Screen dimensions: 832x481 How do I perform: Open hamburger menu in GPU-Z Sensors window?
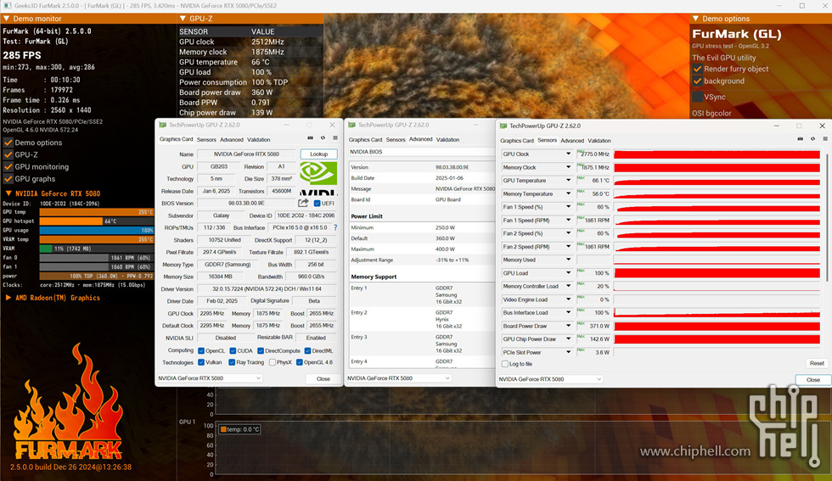click(825, 139)
